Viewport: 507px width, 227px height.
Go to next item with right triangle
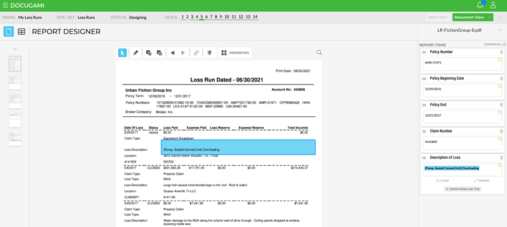(183, 53)
